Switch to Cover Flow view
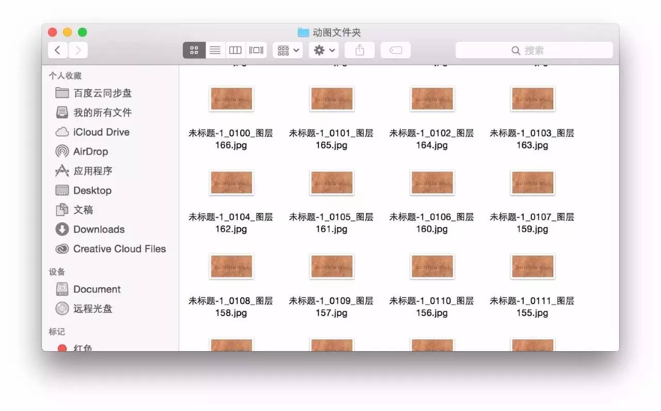This screenshot has width=661, height=411. pyautogui.click(x=256, y=50)
